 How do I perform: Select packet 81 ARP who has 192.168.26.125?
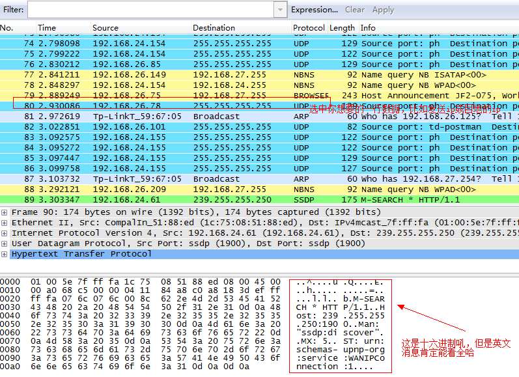click(x=259, y=117)
